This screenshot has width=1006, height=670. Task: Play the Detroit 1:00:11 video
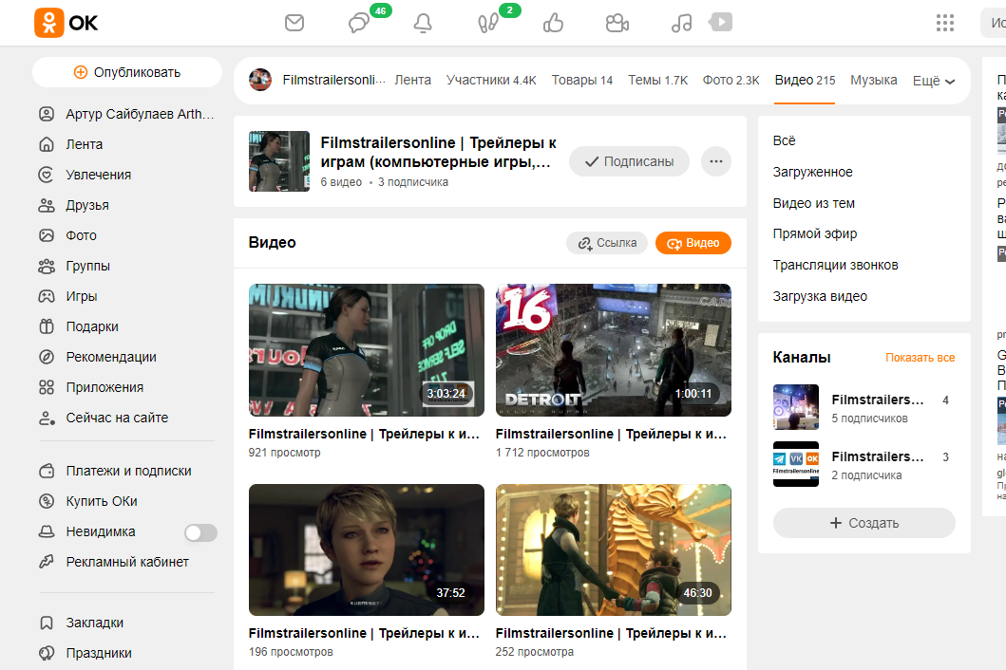tap(614, 350)
